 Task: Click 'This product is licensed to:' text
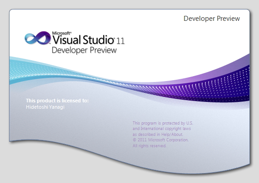tap(57, 101)
